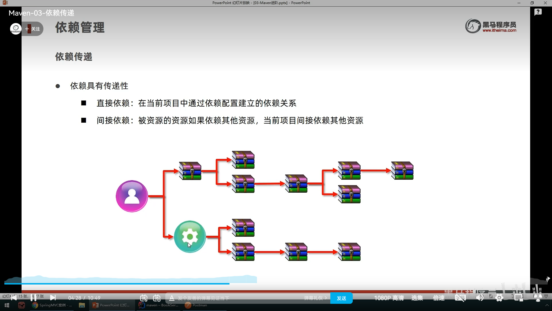Image resolution: width=552 pixels, height=311 pixels.
Task: Toggle danmaku display off
Action: [x=144, y=298]
